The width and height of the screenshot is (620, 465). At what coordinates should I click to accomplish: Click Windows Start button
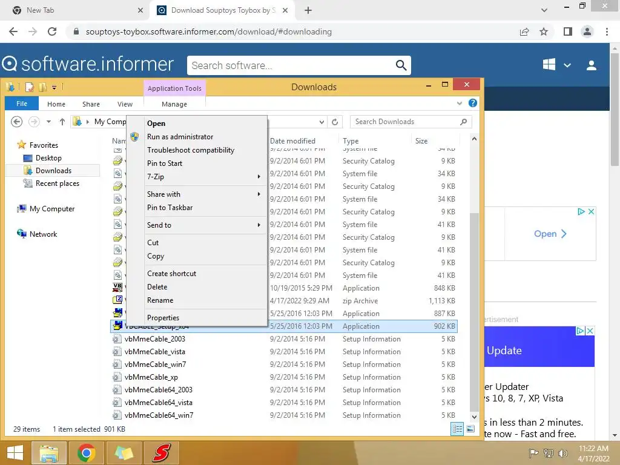pos(15,453)
